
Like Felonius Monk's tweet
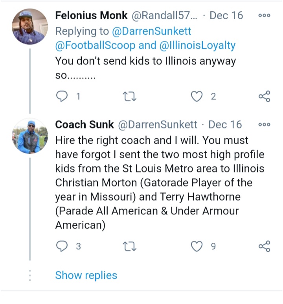tap(197, 96)
